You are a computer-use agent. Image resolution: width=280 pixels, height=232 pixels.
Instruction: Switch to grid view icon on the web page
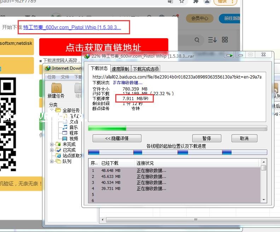coord(225,40)
